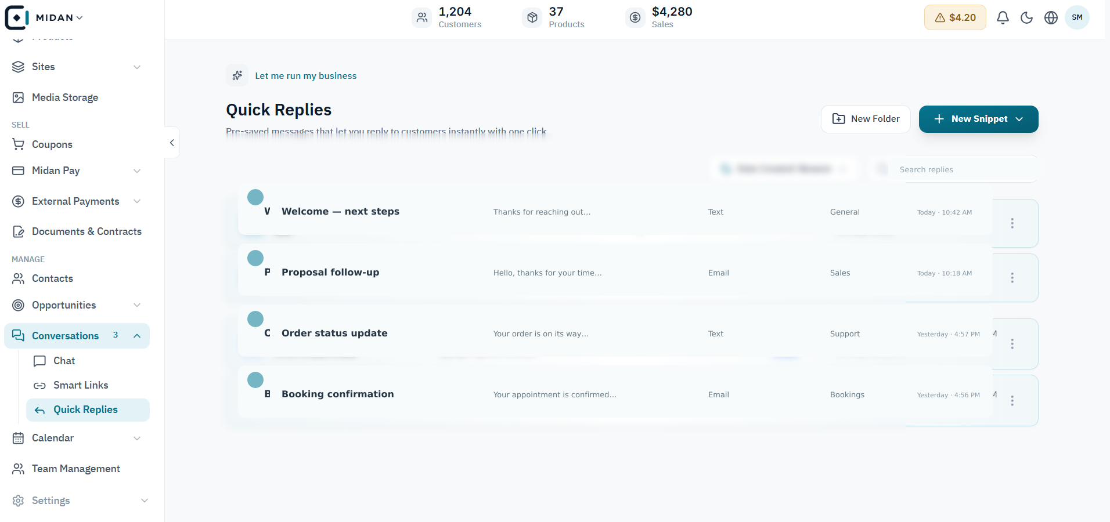The image size is (1110, 522).
Task: Expand the External Payments chevron
Action: click(137, 201)
